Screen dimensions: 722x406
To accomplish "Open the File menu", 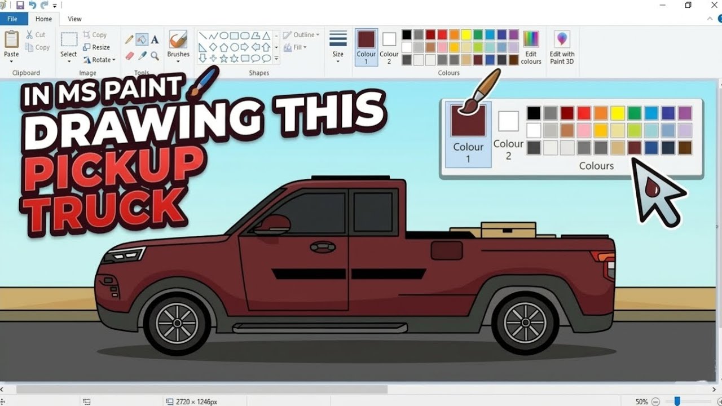I will pyautogui.click(x=12, y=19).
